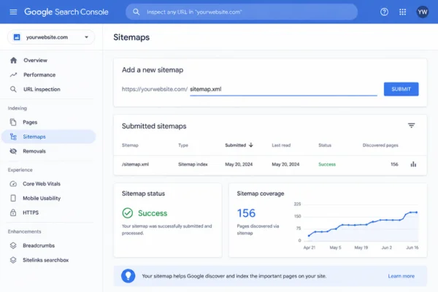The image size is (438, 292).
Task: Click the Breadcrumbs layers icon
Action: tap(13, 245)
